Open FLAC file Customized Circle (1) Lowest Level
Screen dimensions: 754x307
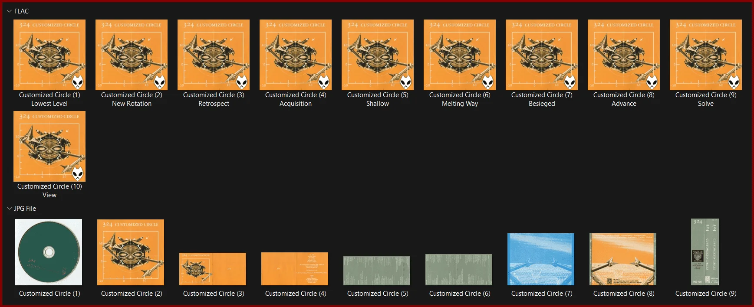pyautogui.click(x=49, y=55)
